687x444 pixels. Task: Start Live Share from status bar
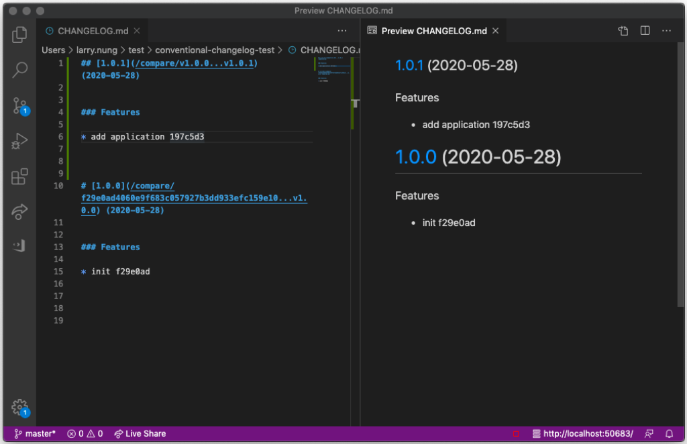pos(140,434)
